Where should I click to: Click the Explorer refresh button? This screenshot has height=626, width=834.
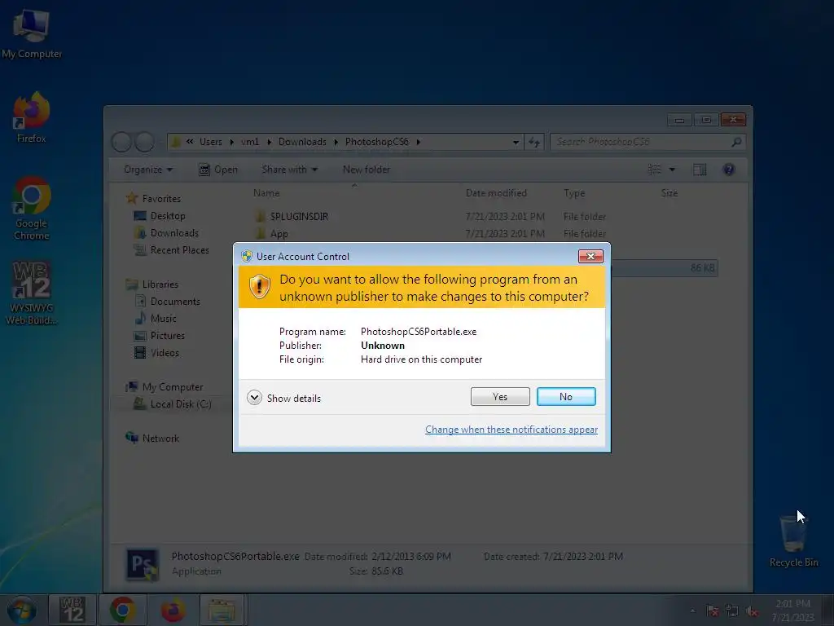coord(534,142)
